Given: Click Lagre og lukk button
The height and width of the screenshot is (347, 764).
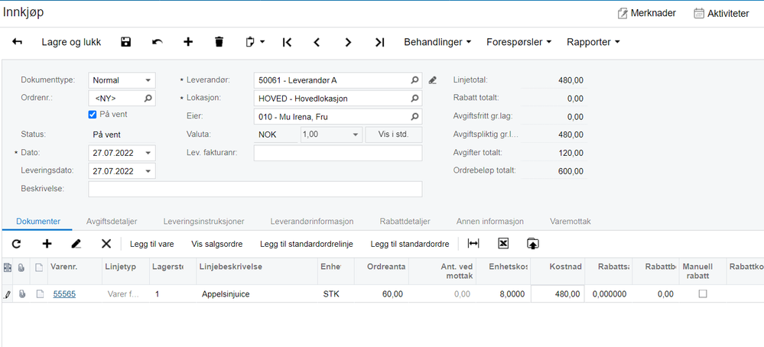Looking at the screenshot, I should point(72,42).
